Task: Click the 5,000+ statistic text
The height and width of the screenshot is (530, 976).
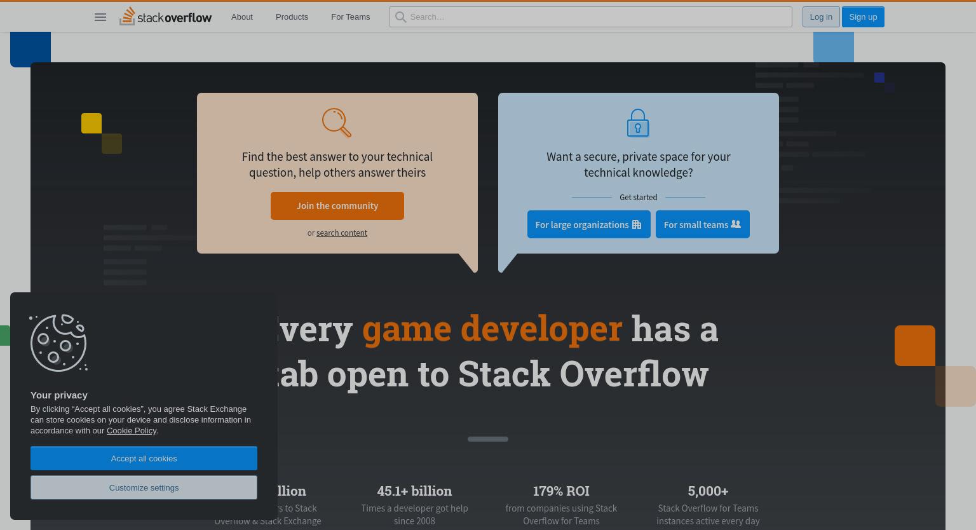Action: click(x=708, y=491)
